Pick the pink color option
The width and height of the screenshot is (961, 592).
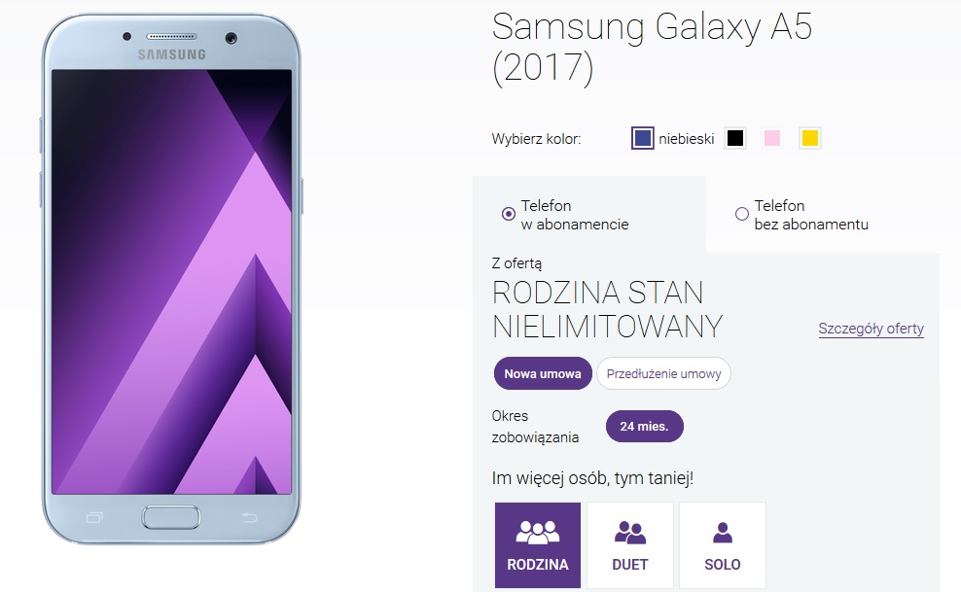click(772, 138)
